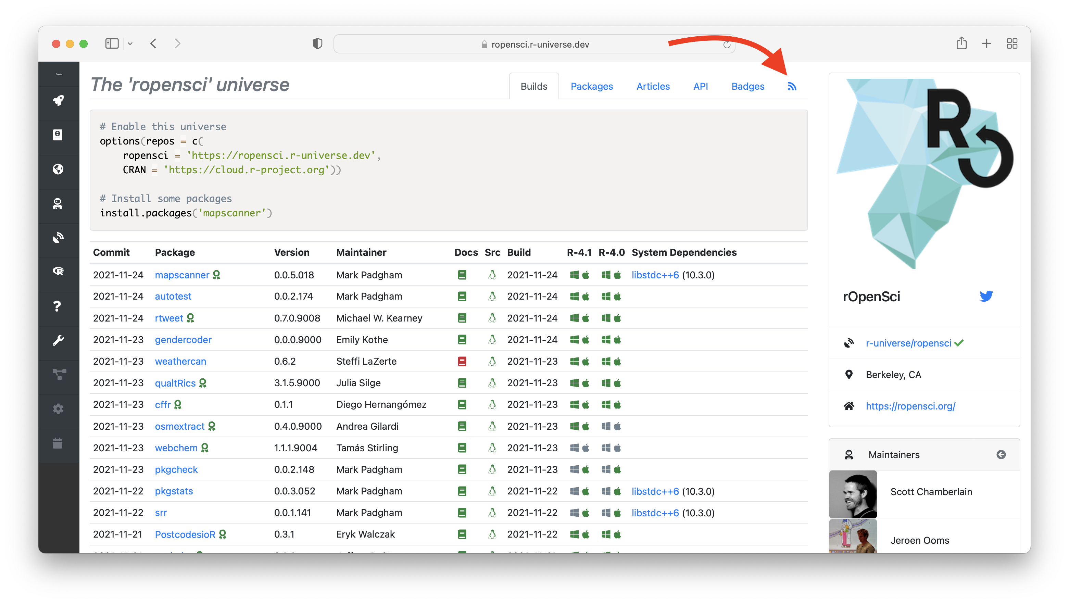Select the R logo icon in the sidebar
This screenshot has width=1069, height=604.
click(58, 272)
